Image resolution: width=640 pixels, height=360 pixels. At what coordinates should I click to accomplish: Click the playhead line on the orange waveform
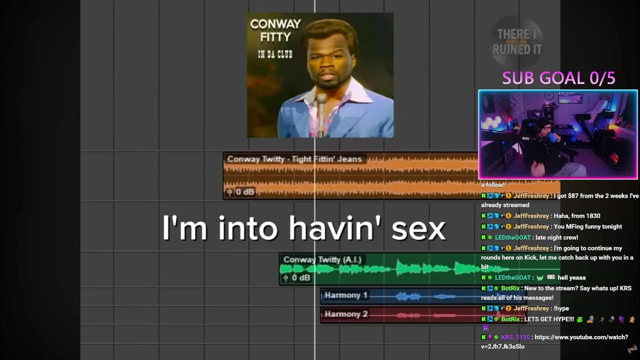[314, 176]
